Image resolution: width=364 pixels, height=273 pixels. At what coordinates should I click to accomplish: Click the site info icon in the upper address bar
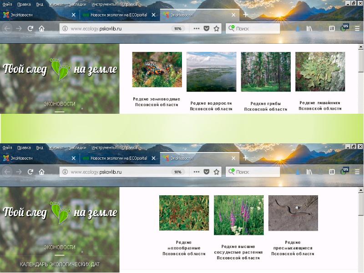point(65,28)
